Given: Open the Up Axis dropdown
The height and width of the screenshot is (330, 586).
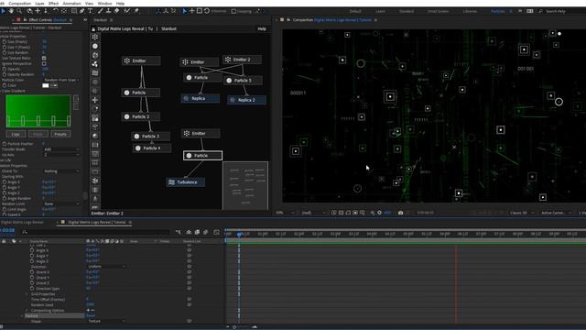Looking at the screenshot, I should point(61,155).
